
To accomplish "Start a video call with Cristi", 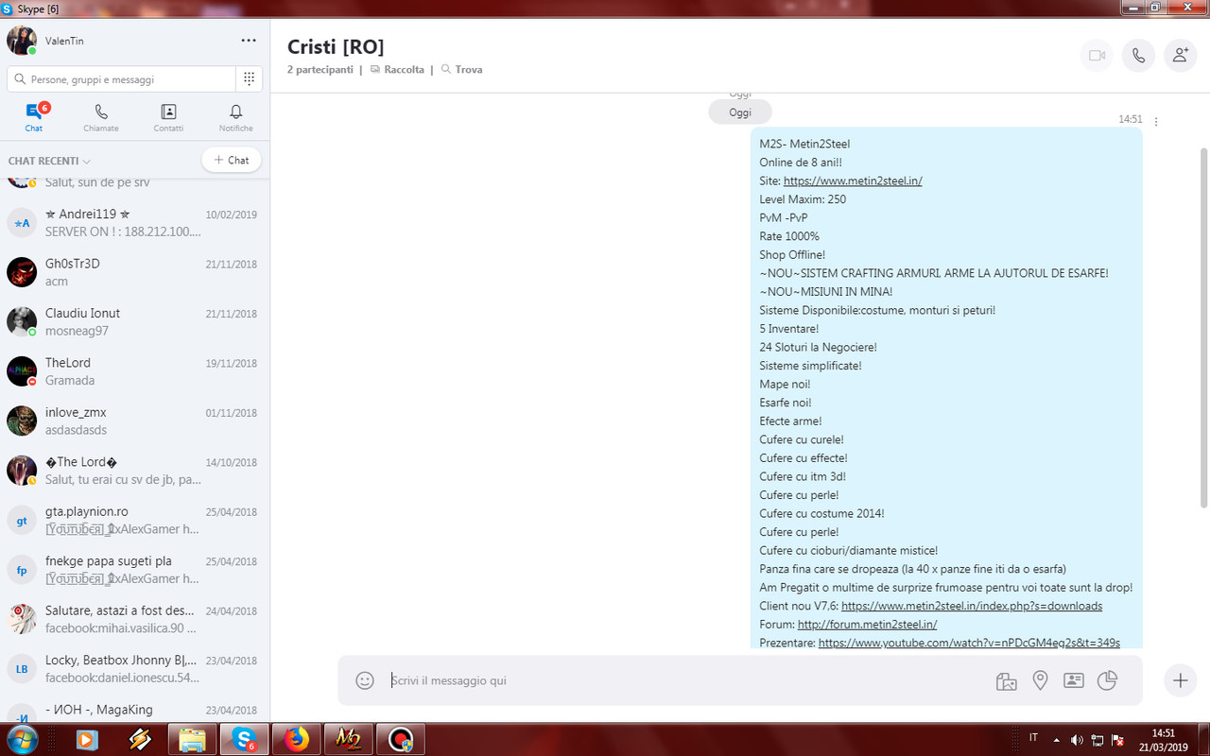I will click(x=1097, y=56).
